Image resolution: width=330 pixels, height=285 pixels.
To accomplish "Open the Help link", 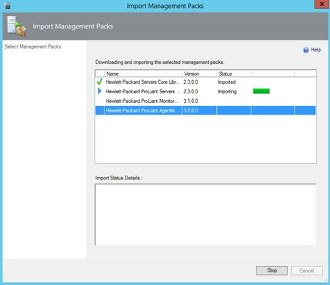I will point(316,50).
